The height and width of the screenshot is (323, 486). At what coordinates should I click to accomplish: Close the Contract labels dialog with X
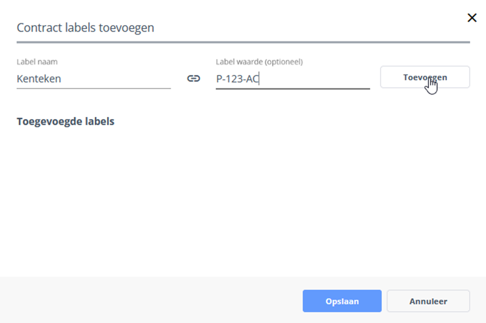click(x=472, y=18)
